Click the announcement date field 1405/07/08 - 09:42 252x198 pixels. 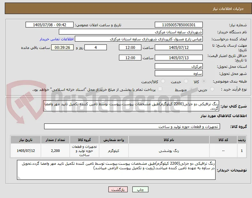pyautogui.click(x=50, y=25)
